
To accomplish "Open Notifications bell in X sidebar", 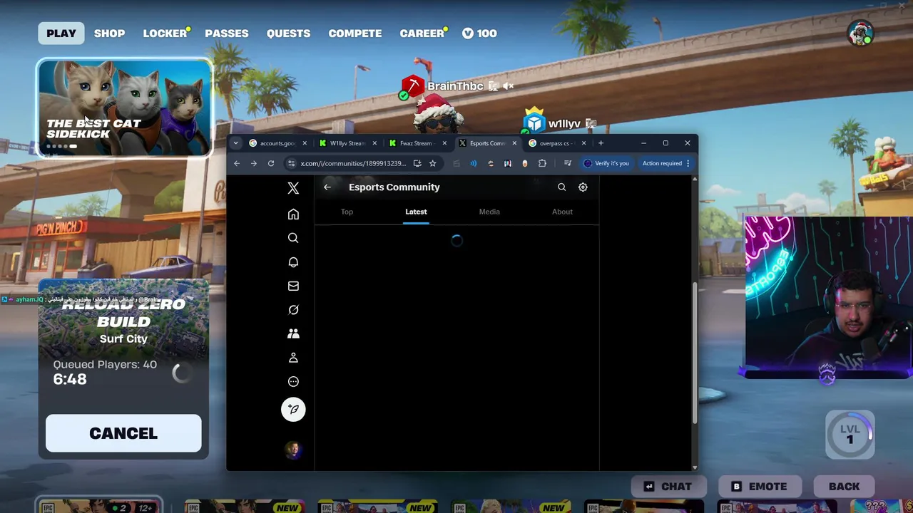I will (293, 262).
